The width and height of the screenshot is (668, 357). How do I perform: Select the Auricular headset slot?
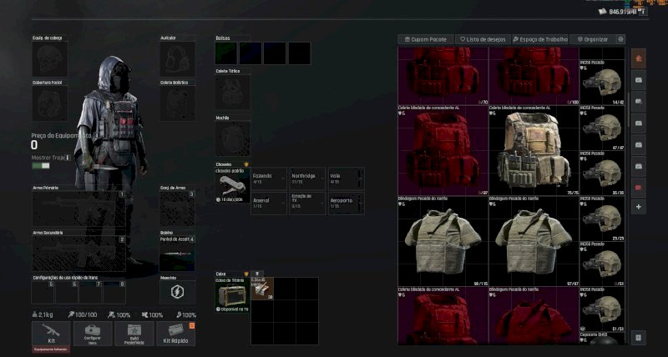pyautogui.click(x=178, y=59)
